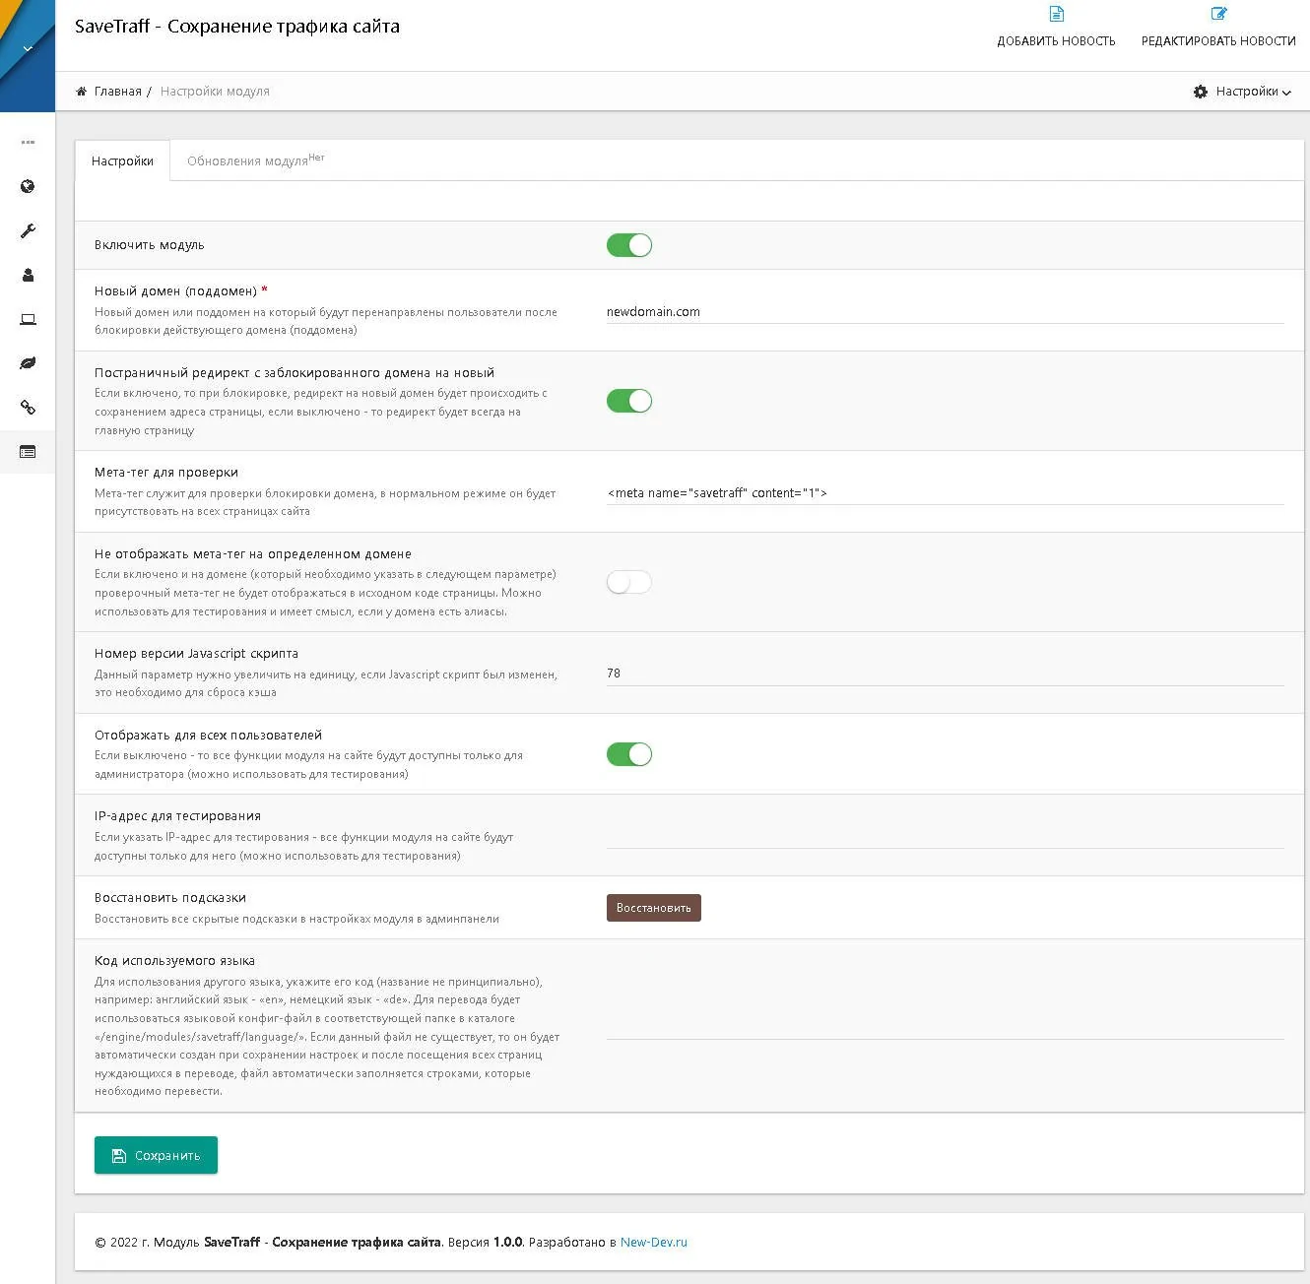The height and width of the screenshot is (1284, 1310).
Task: Open the globe icon in the sidebar
Action: point(28,186)
